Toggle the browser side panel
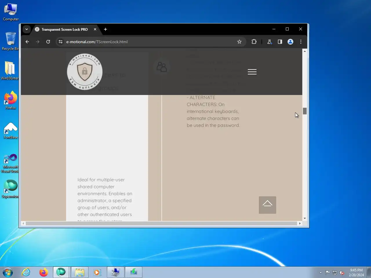Viewport: 371px width, 278px height. tap(280, 42)
